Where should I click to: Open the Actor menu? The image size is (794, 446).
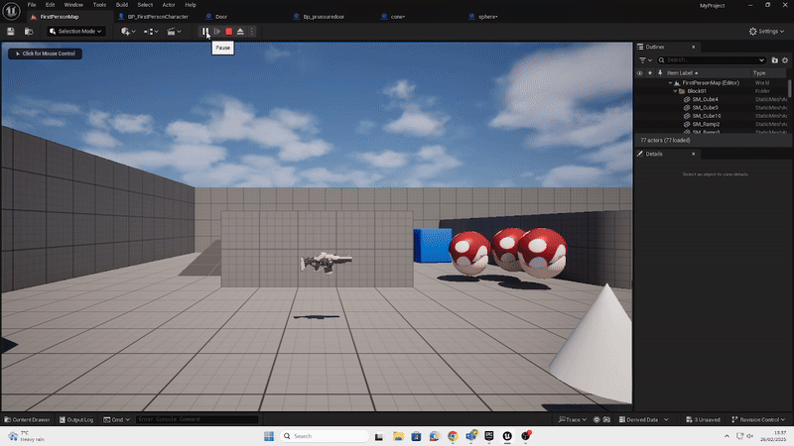169,5
